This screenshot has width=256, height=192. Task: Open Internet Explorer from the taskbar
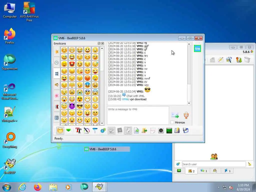22,187
